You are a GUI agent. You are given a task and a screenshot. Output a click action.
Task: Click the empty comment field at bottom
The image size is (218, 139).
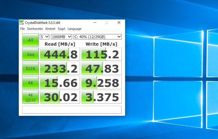coord(72,110)
